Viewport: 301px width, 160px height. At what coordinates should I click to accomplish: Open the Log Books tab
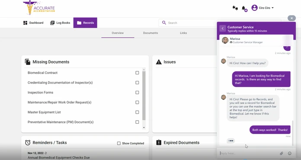(x=60, y=22)
